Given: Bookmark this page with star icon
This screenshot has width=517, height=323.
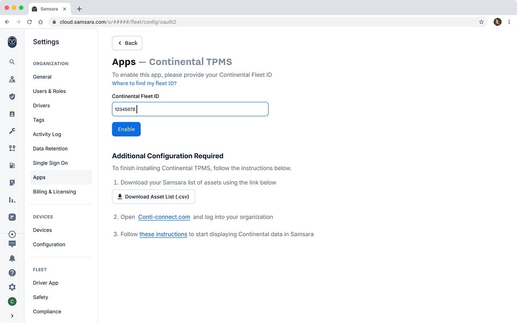Looking at the screenshot, I should tap(481, 22).
